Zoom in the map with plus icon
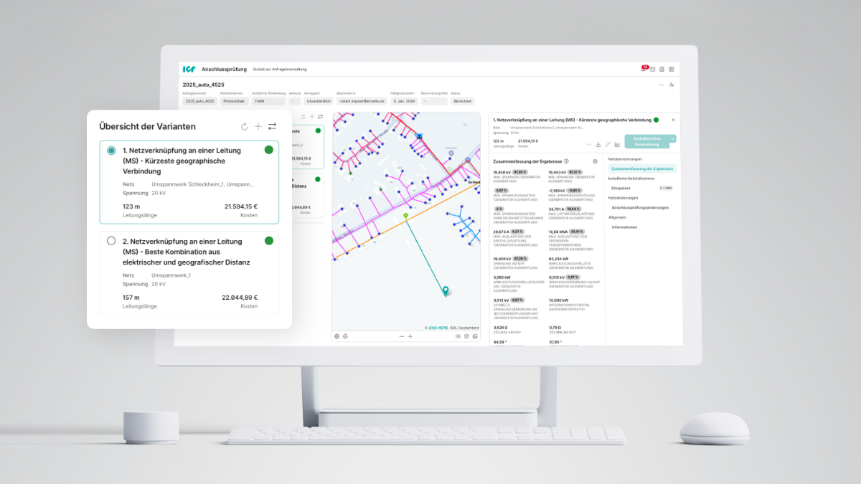Screen dimensions: 861x484 click(x=410, y=336)
